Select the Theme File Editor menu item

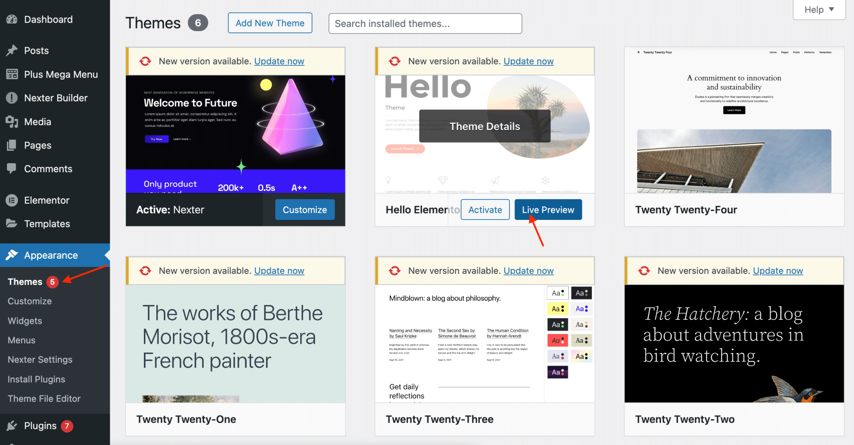[44, 398]
